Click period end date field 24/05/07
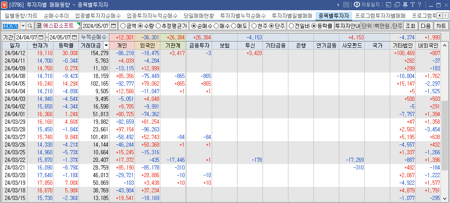Viewport: 450px width, 203px height. tap(60, 37)
